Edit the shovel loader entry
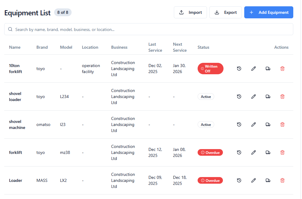 pyautogui.click(x=253, y=96)
